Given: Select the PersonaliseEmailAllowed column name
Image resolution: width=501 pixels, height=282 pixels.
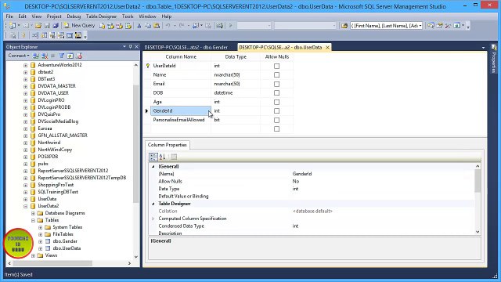Looking at the screenshot, I should 179,120.
